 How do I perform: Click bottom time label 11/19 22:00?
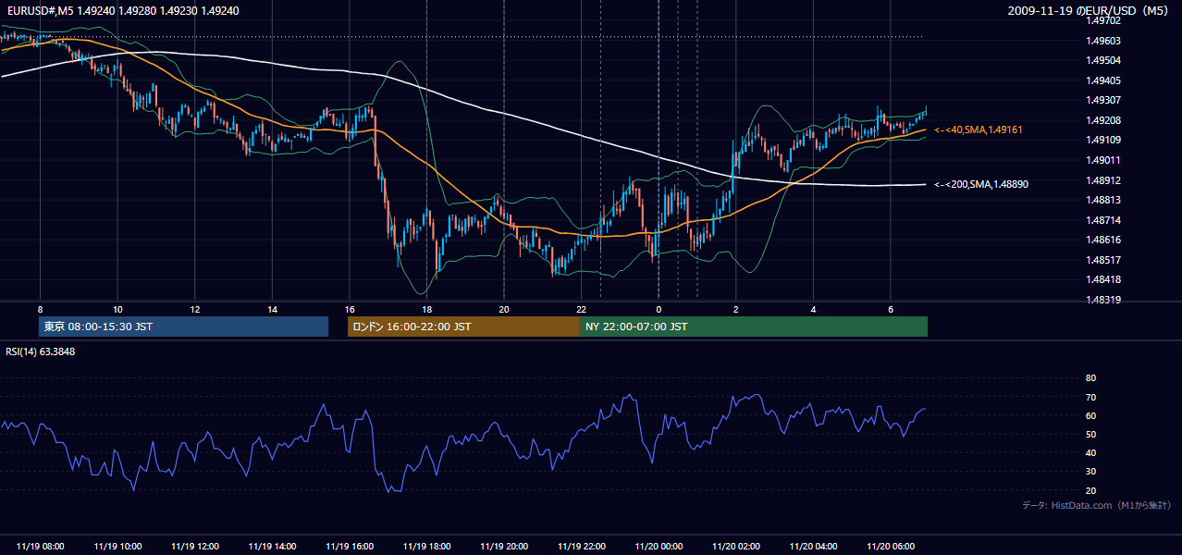[x=582, y=547]
